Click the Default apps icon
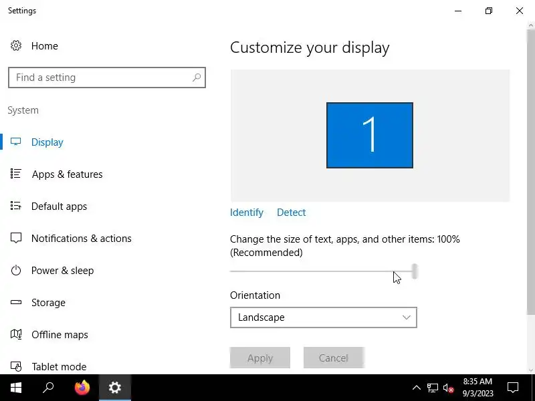 point(15,206)
